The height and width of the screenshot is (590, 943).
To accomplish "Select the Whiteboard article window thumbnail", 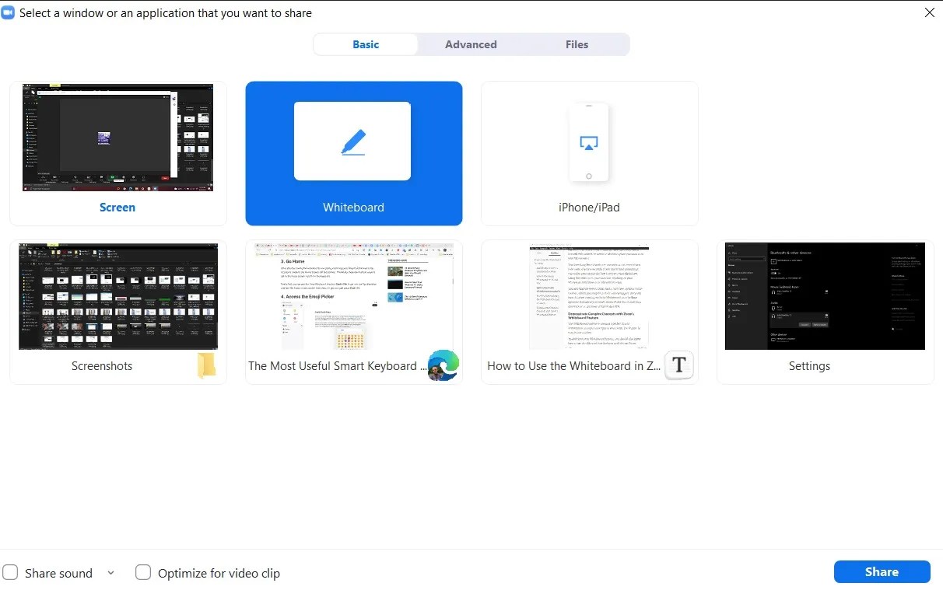I will 589,296.
